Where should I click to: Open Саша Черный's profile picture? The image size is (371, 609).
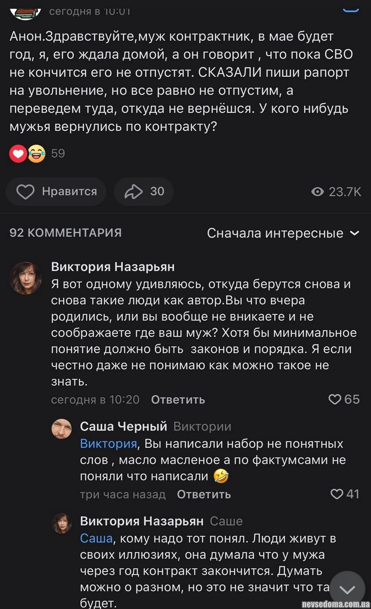[x=62, y=428]
